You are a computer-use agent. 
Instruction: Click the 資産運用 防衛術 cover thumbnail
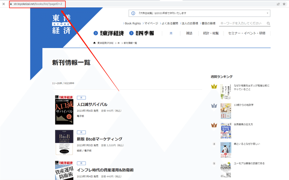pos(64,170)
